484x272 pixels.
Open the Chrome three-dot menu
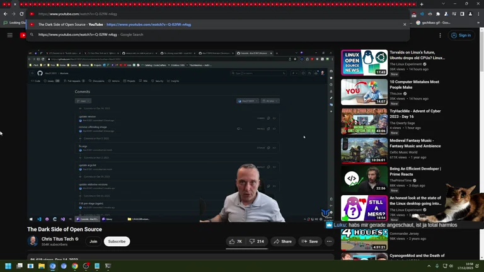tap(478, 14)
